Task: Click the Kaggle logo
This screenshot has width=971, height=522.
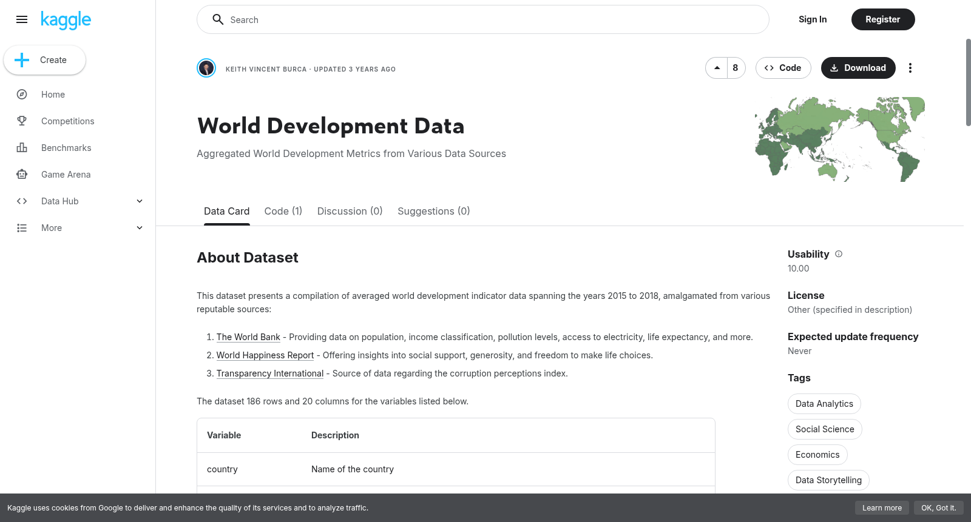Action: pyautogui.click(x=66, y=20)
